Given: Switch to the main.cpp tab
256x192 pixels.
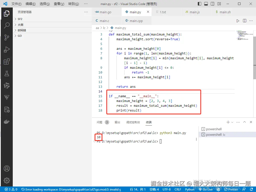Looking at the screenshot, I should pyautogui.click(x=136, y=21).
